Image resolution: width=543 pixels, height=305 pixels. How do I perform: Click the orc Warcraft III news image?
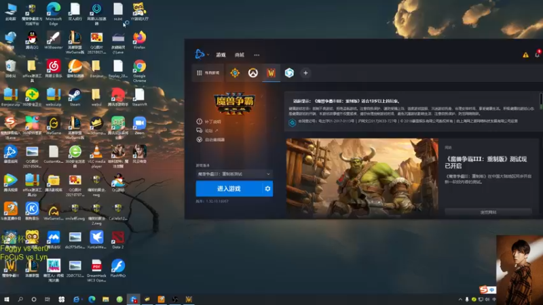[362, 178]
